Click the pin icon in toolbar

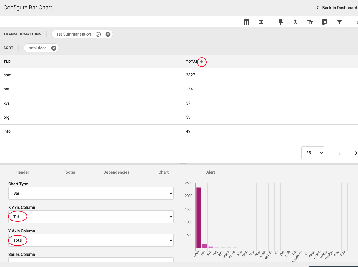point(281,22)
